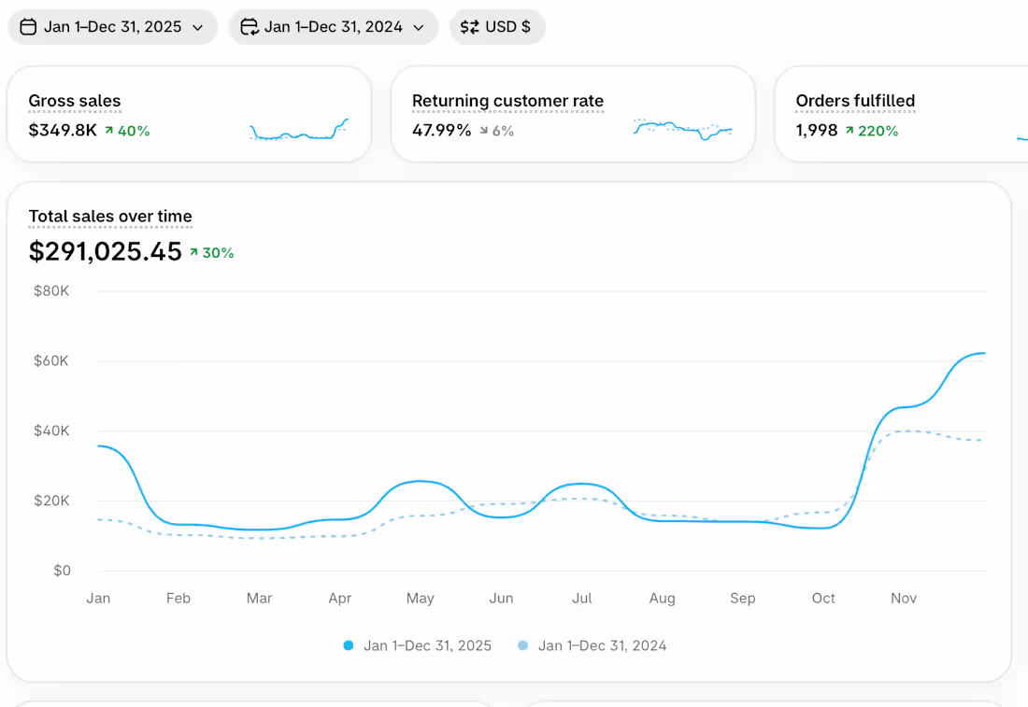Click the currency exchange arrows icon

(x=469, y=27)
